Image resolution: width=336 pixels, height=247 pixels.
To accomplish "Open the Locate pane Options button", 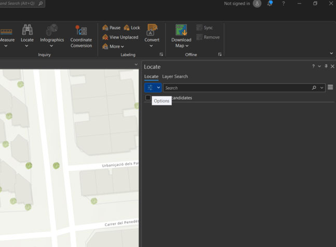I will coord(150,87).
